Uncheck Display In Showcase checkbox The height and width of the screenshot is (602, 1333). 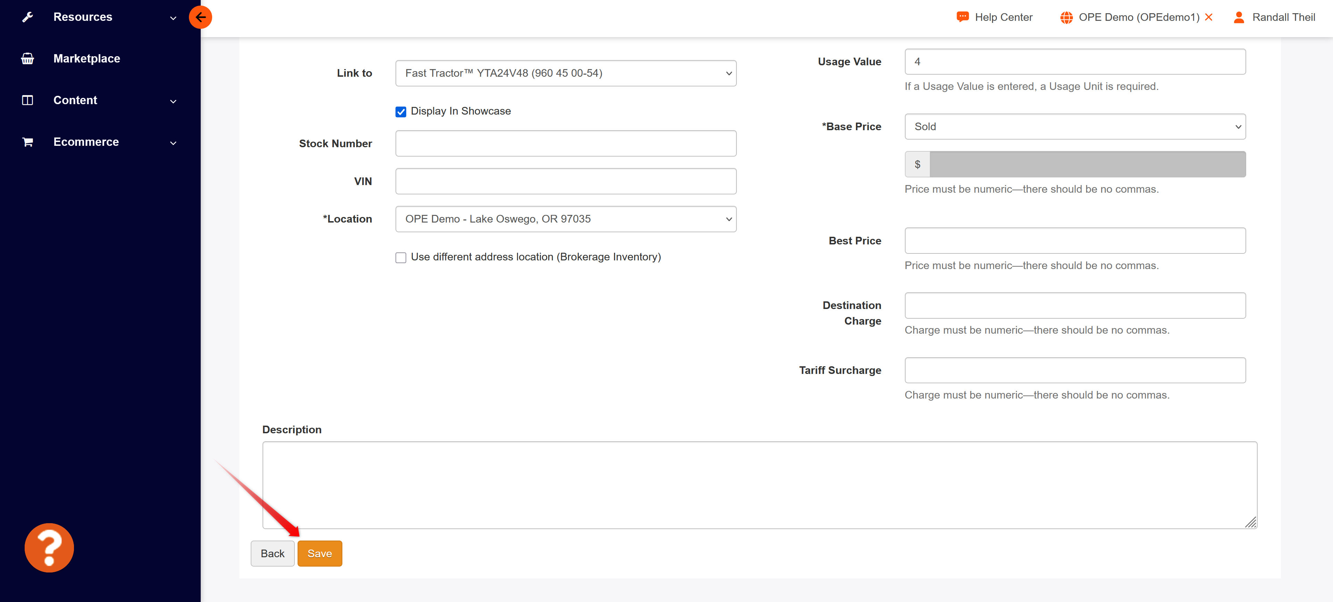click(x=401, y=112)
